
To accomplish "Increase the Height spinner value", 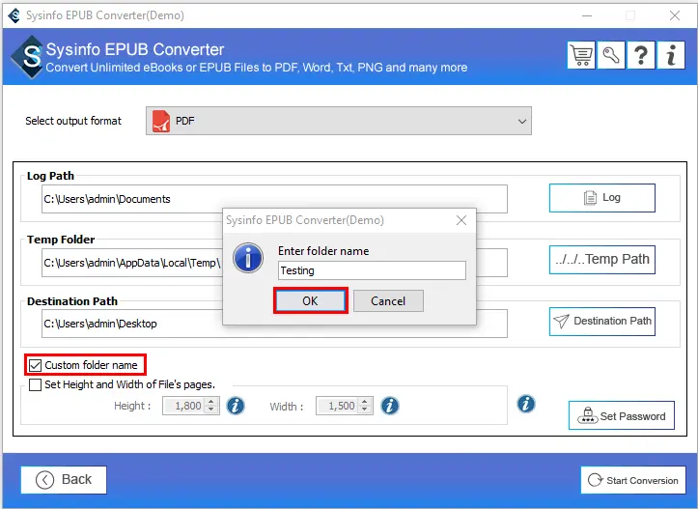I will [211, 402].
